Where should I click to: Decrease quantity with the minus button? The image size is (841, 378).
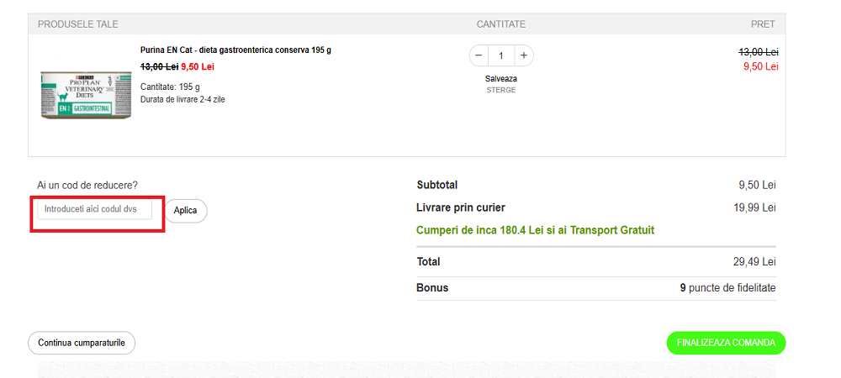point(479,55)
